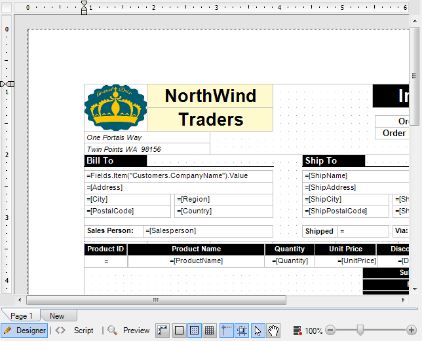This screenshot has height=341, width=422.
Task: Click the vertical scrollbar up arrow
Action: point(414,20)
